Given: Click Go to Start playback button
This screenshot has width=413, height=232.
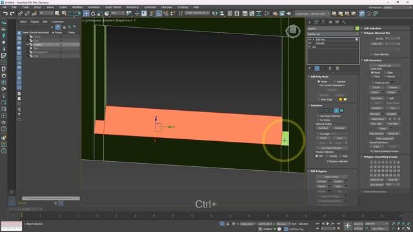Looking at the screenshot, I should click(x=317, y=224).
